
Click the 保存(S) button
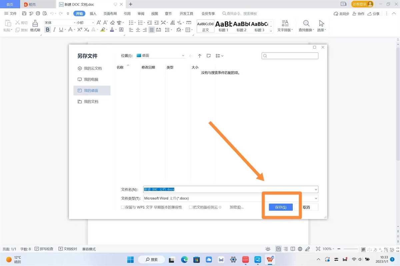click(281, 207)
